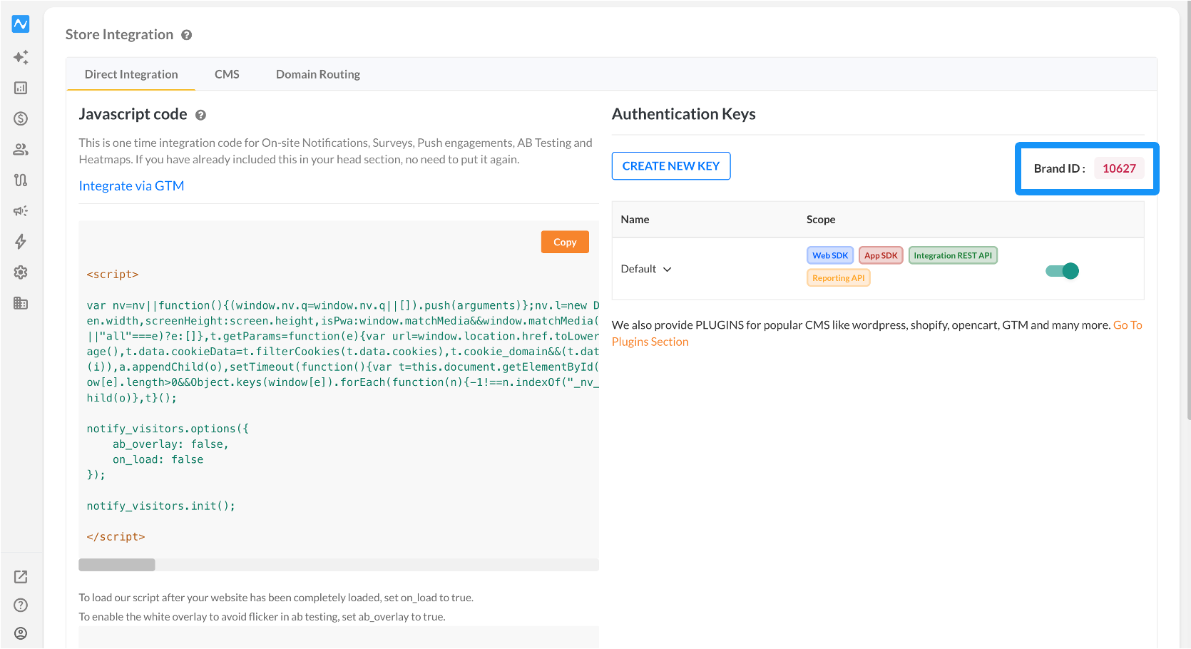This screenshot has height=649, width=1191.
Task: Open the help question mark sidebar icon
Action: pyautogui.click(x=21, y=605)
